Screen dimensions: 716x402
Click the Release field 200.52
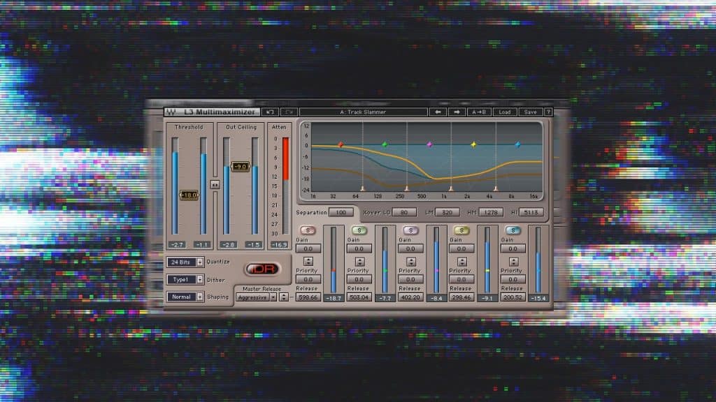[513, 297]
